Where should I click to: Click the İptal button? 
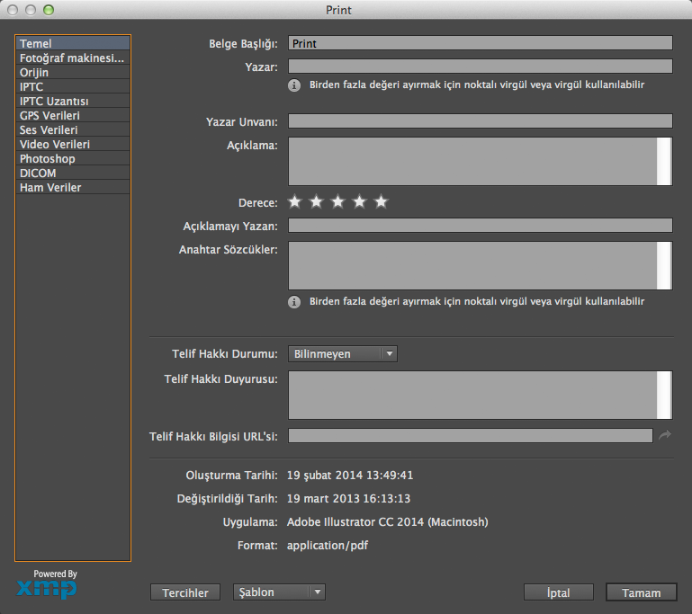click(559, 592)
